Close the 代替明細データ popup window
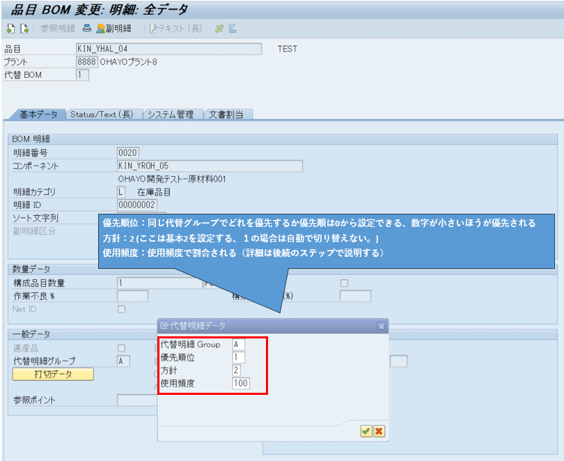The height and width of the screenshot is (461, 564). pyautogui.click(x=381, y=325)
